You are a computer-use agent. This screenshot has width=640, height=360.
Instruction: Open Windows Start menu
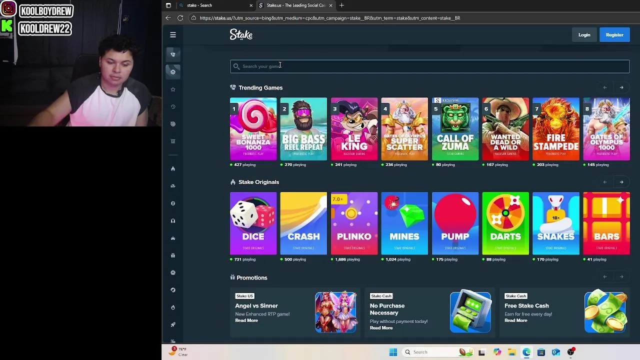[393, 352]
